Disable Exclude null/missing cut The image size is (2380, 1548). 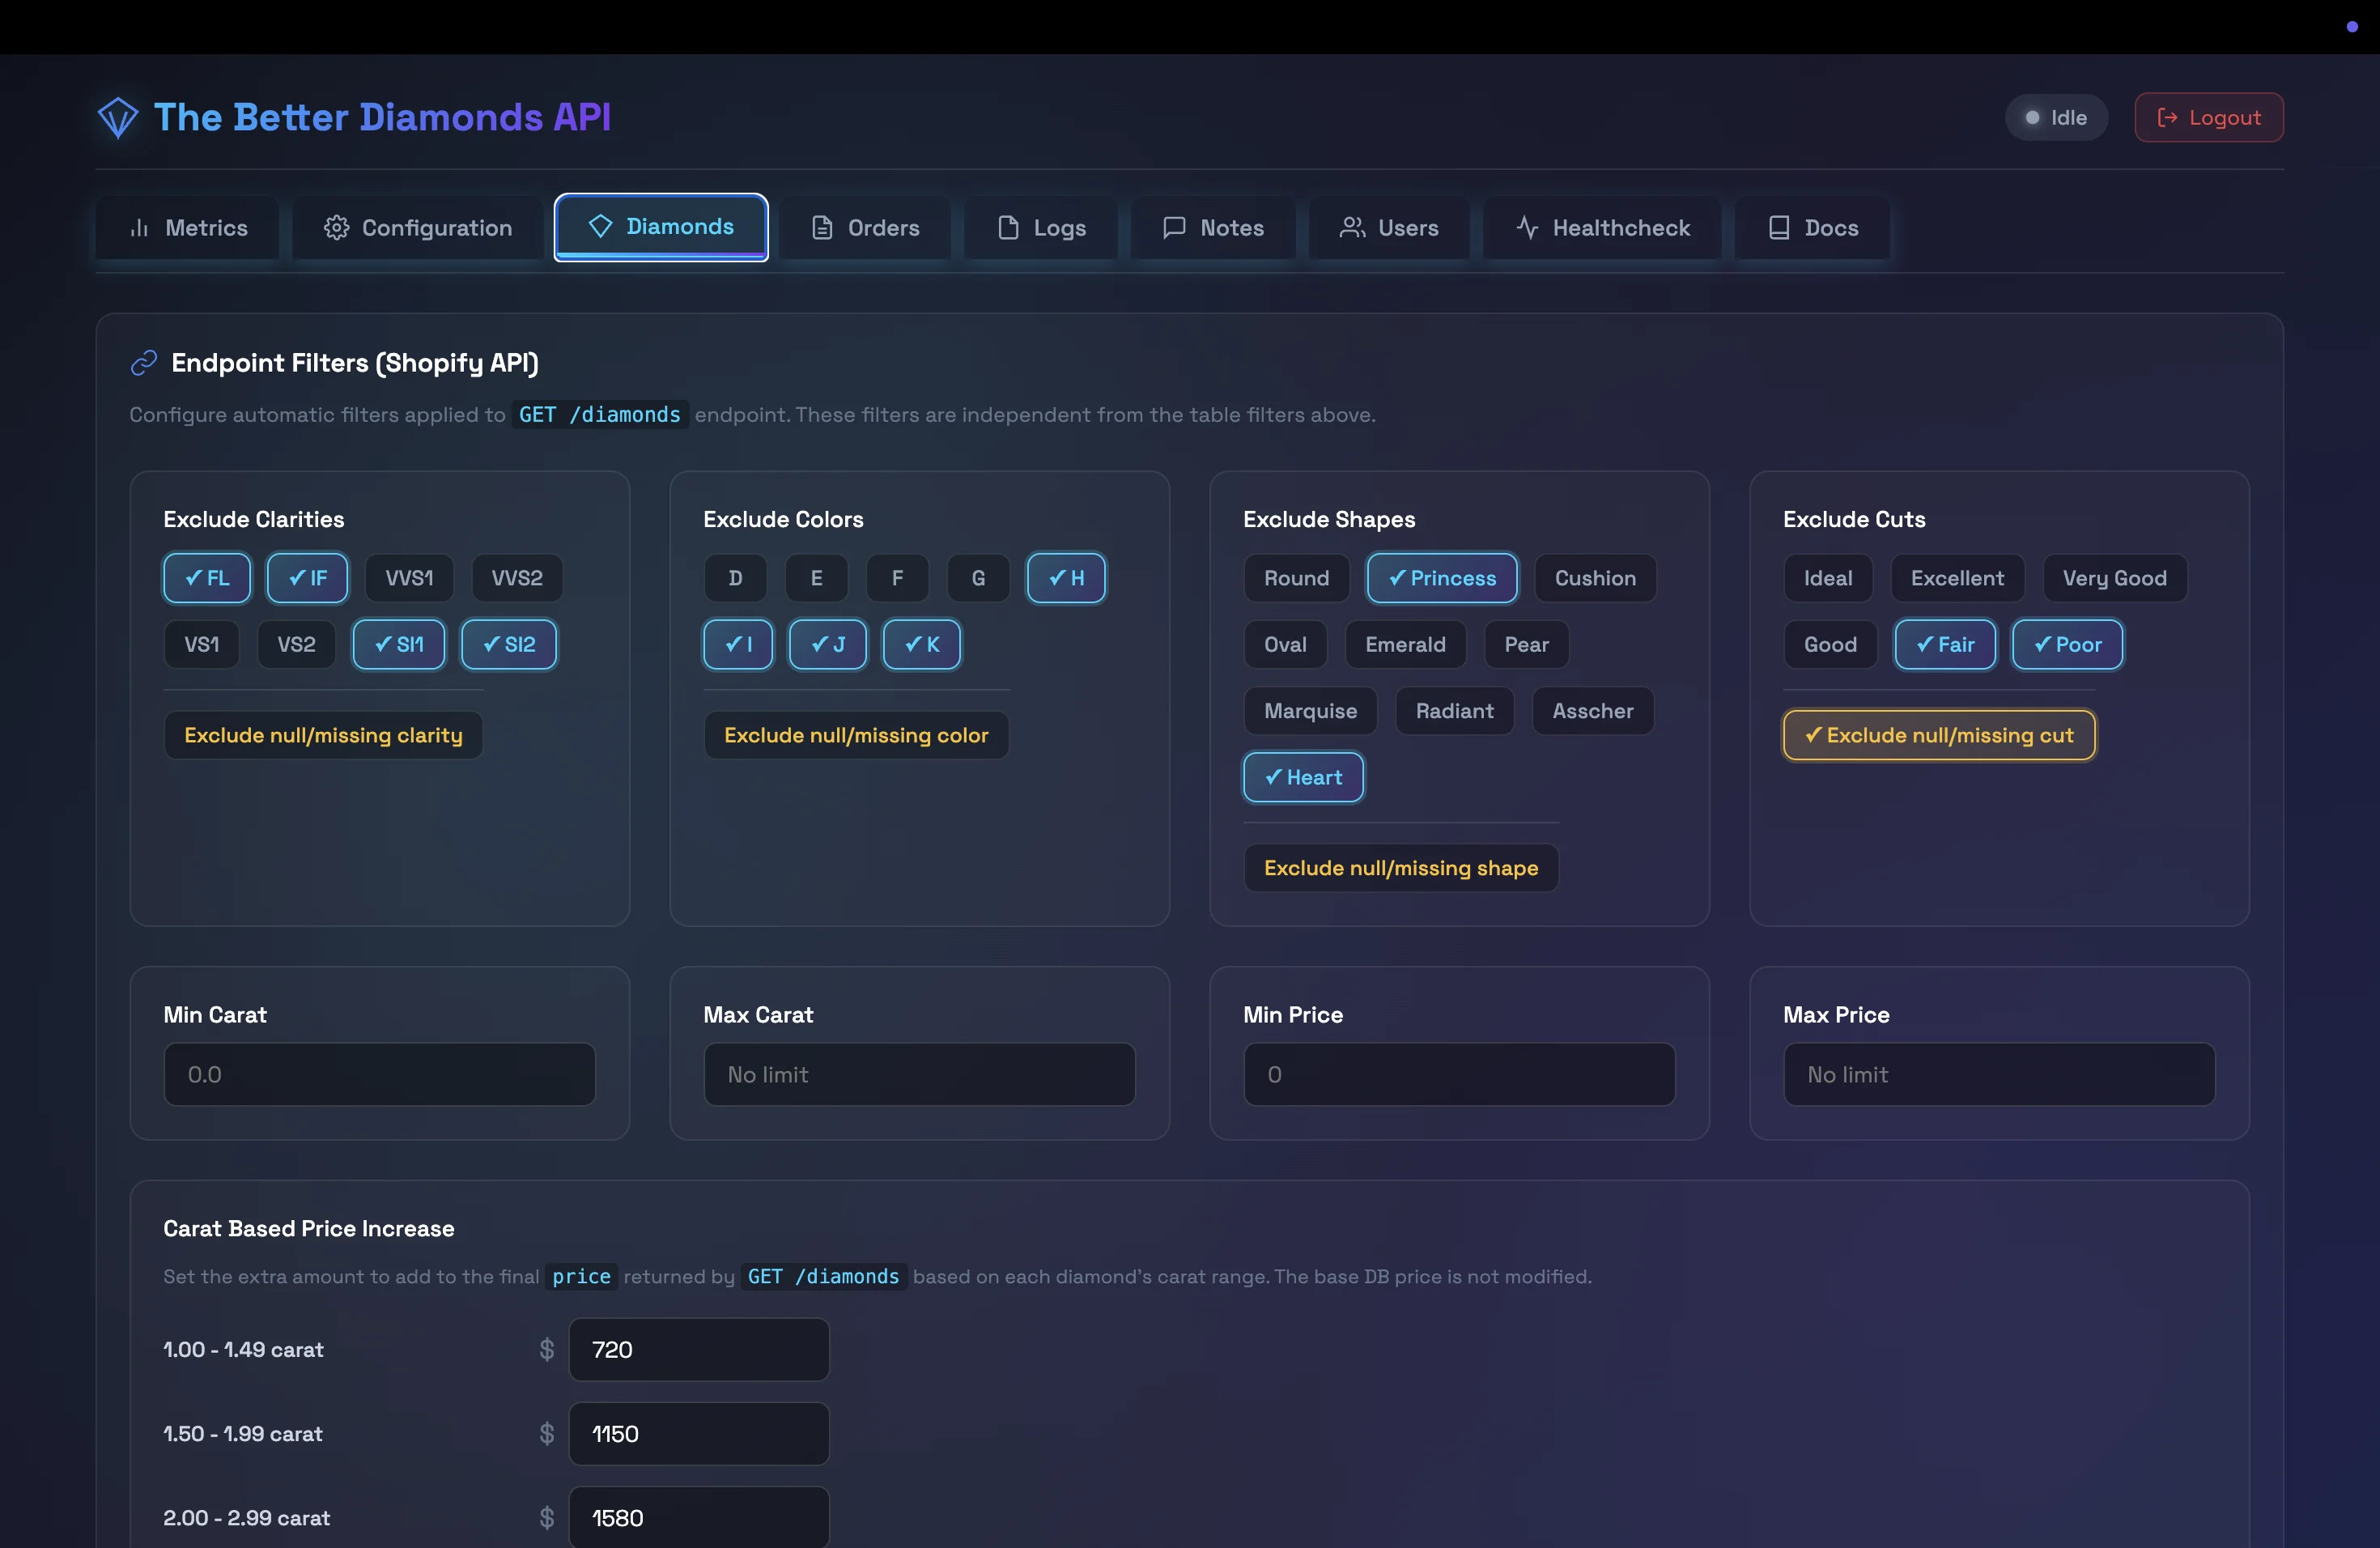coord(1939,735)
